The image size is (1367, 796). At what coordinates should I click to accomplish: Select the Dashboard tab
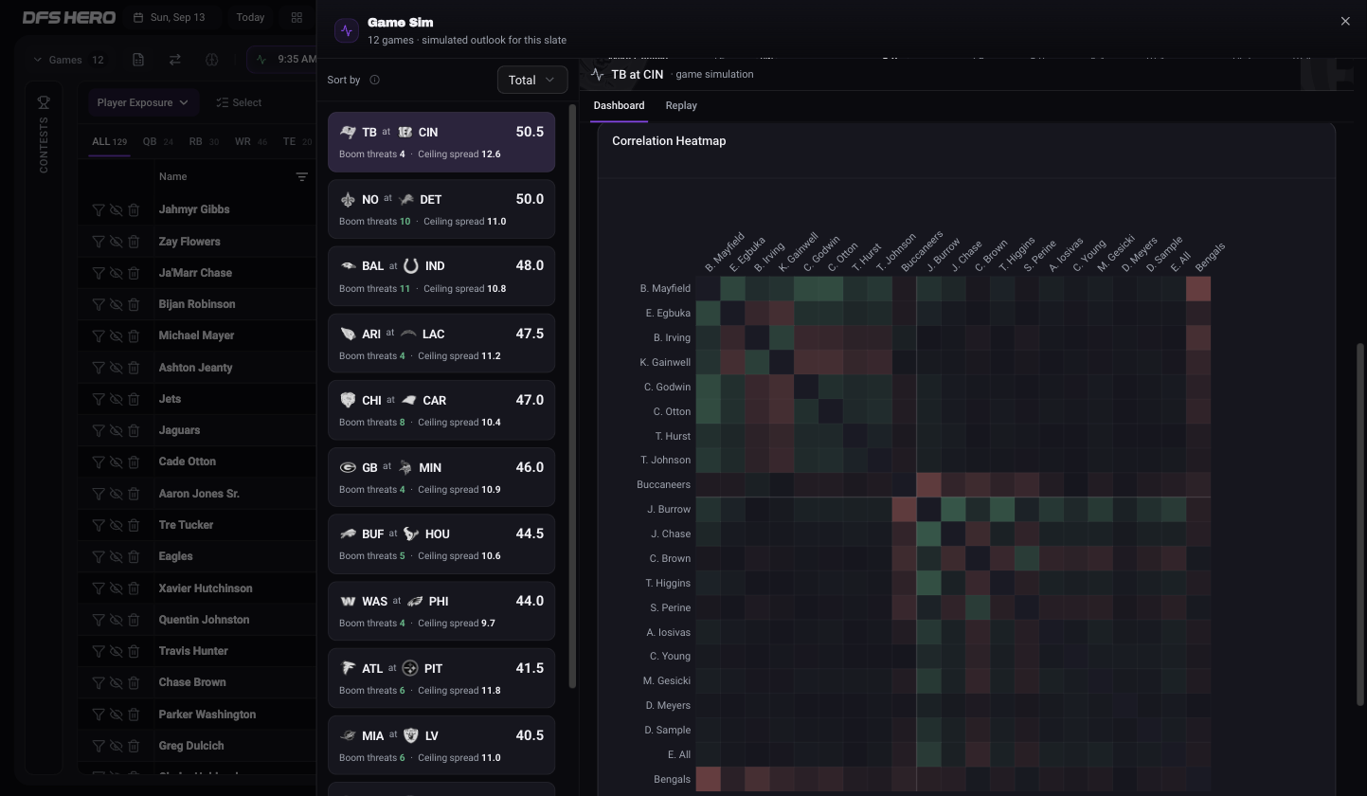point(619,105)
